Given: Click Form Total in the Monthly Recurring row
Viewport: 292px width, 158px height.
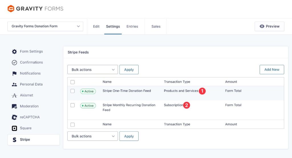Looking at the screenshot, I should 233,105.
